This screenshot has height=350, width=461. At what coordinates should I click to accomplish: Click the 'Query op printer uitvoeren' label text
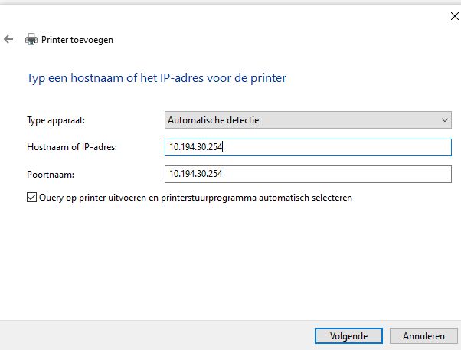(x=195, y=198)
